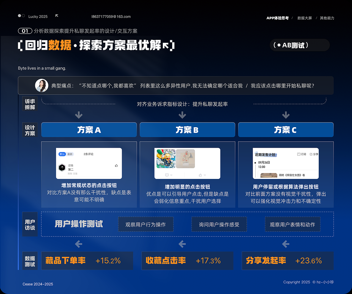Click the down arrow above 方案C
The width and height of the screenshot is (352, 294).
tap(286, 115)
